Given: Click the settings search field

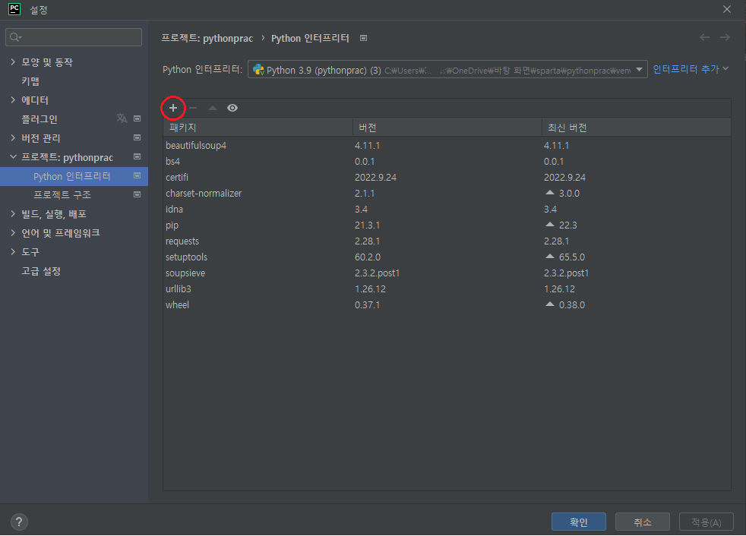Looking at the screenshot, I should [74, 37].
